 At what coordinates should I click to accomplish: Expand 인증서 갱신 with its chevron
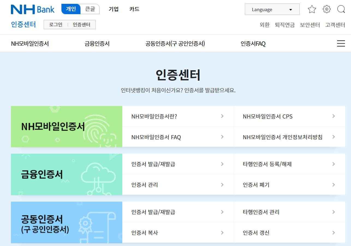click(x=334, y=233)
